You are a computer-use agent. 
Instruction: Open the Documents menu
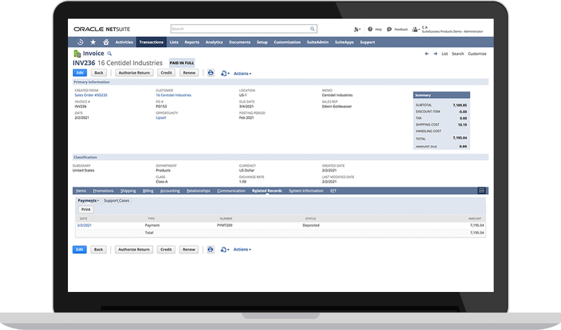(x=240, y=42)
